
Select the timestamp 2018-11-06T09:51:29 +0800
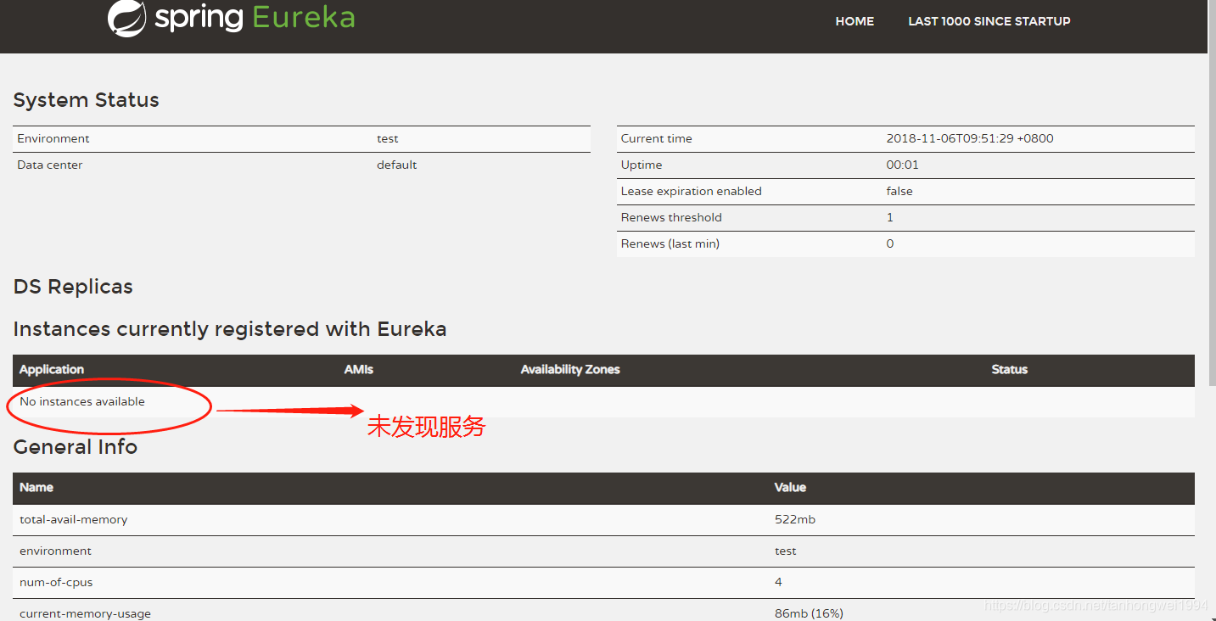[970, 138]
